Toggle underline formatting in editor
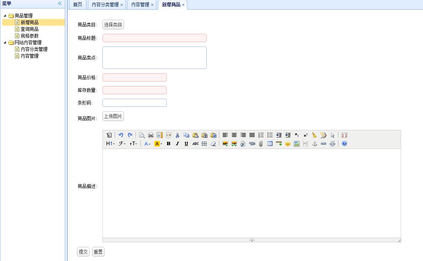Image resolution: width=423 pixels, height=261 pixels. tap(187, 144)
